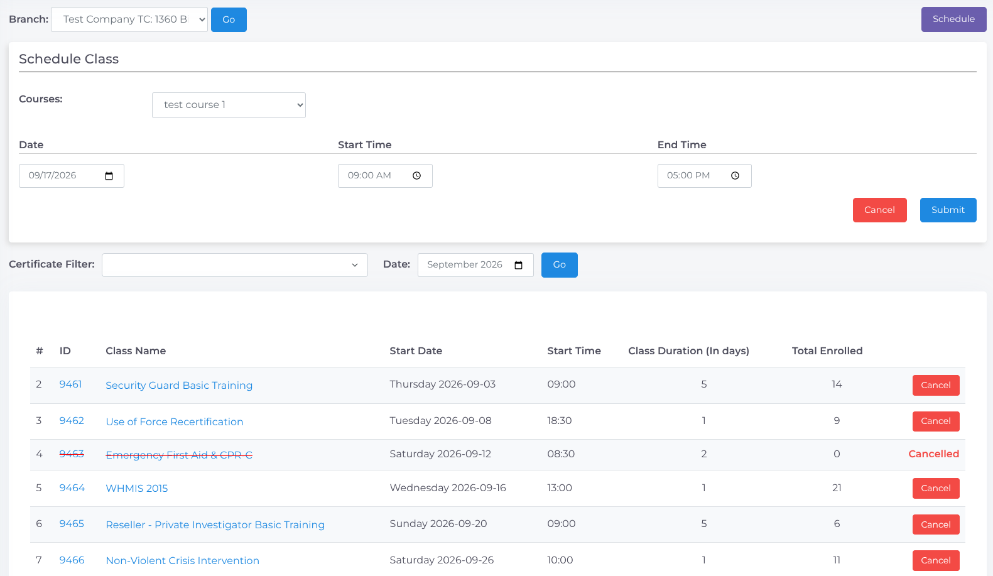Open the WHMIS 2015 class link
This screenshot has width=993, height=576.
click(137, 489)
